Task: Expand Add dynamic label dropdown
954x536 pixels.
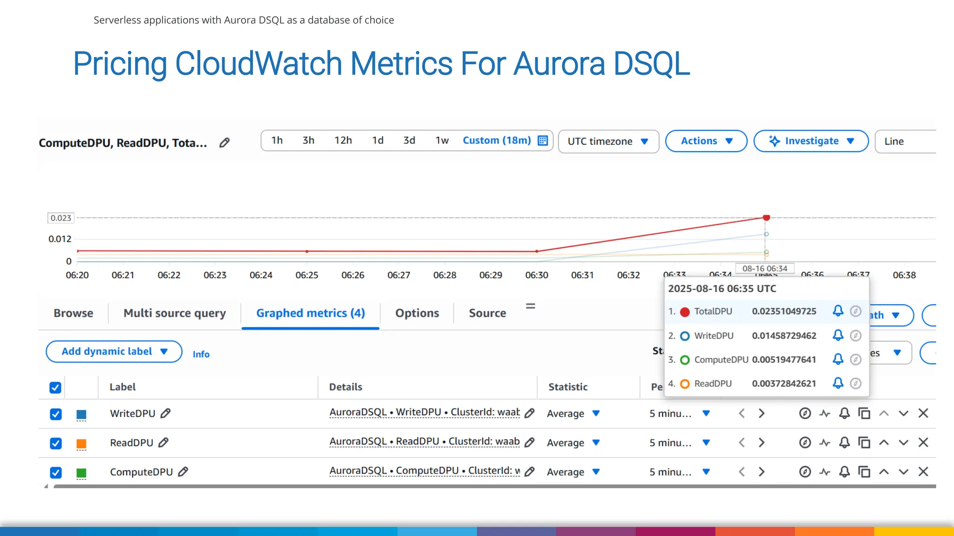Action: (114, 352)
